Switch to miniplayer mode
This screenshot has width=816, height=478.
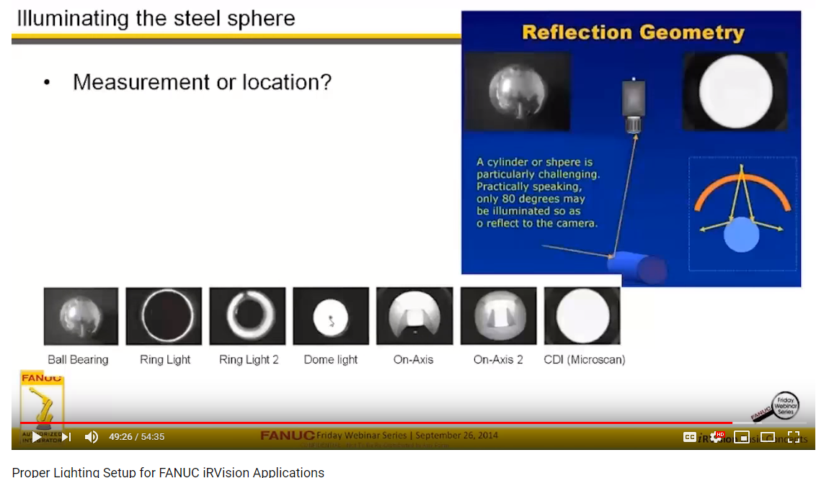(742, 437)
